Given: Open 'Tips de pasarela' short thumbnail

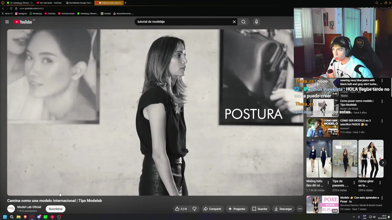Looking at the screenshot, I should 345,159.
